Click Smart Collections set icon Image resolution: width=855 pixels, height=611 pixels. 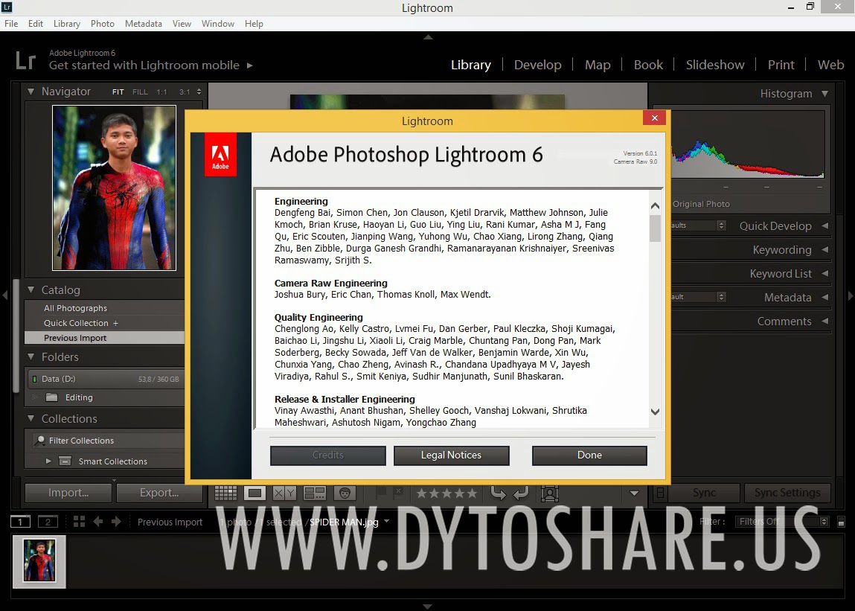coord(65,461)
